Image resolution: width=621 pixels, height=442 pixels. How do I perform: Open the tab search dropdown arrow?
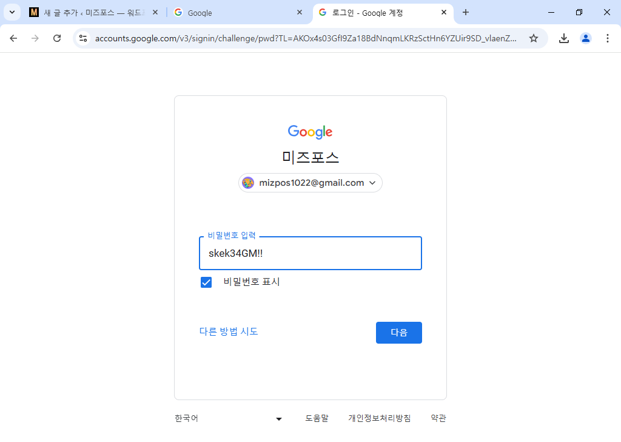point(12,12)
